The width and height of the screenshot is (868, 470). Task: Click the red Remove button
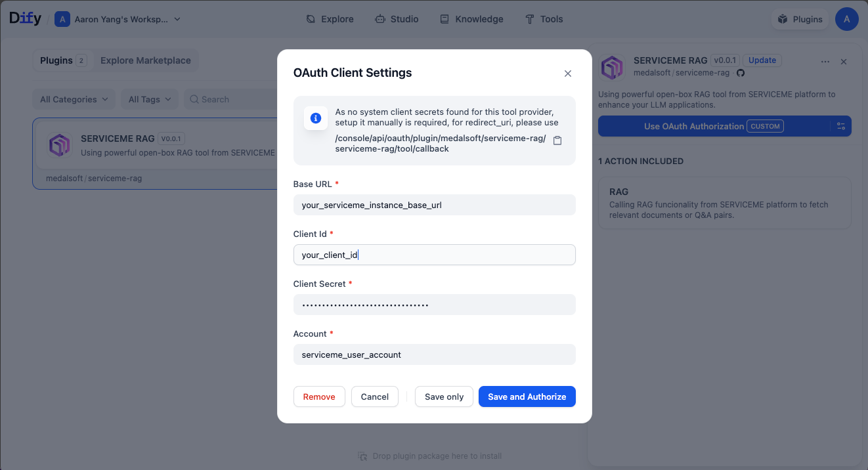pos(319,396)
